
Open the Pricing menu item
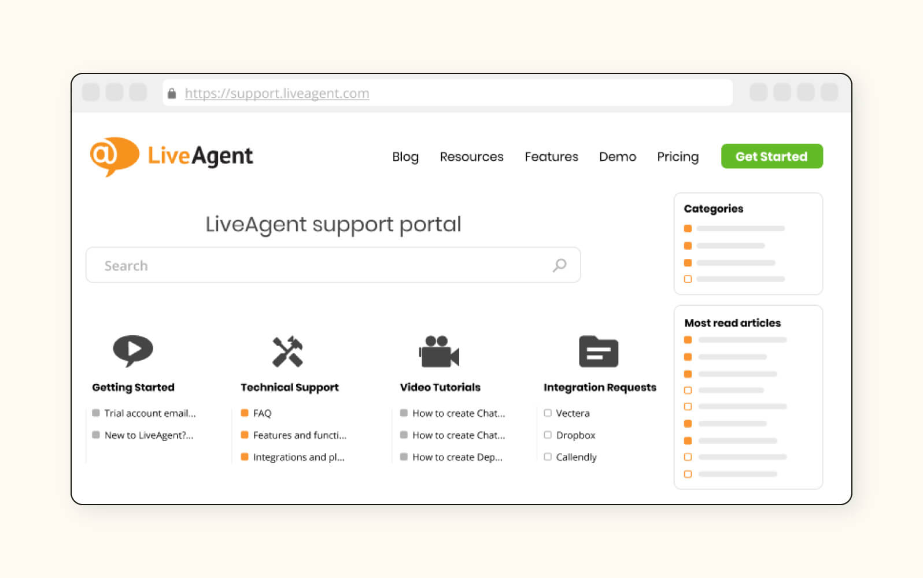678,157
